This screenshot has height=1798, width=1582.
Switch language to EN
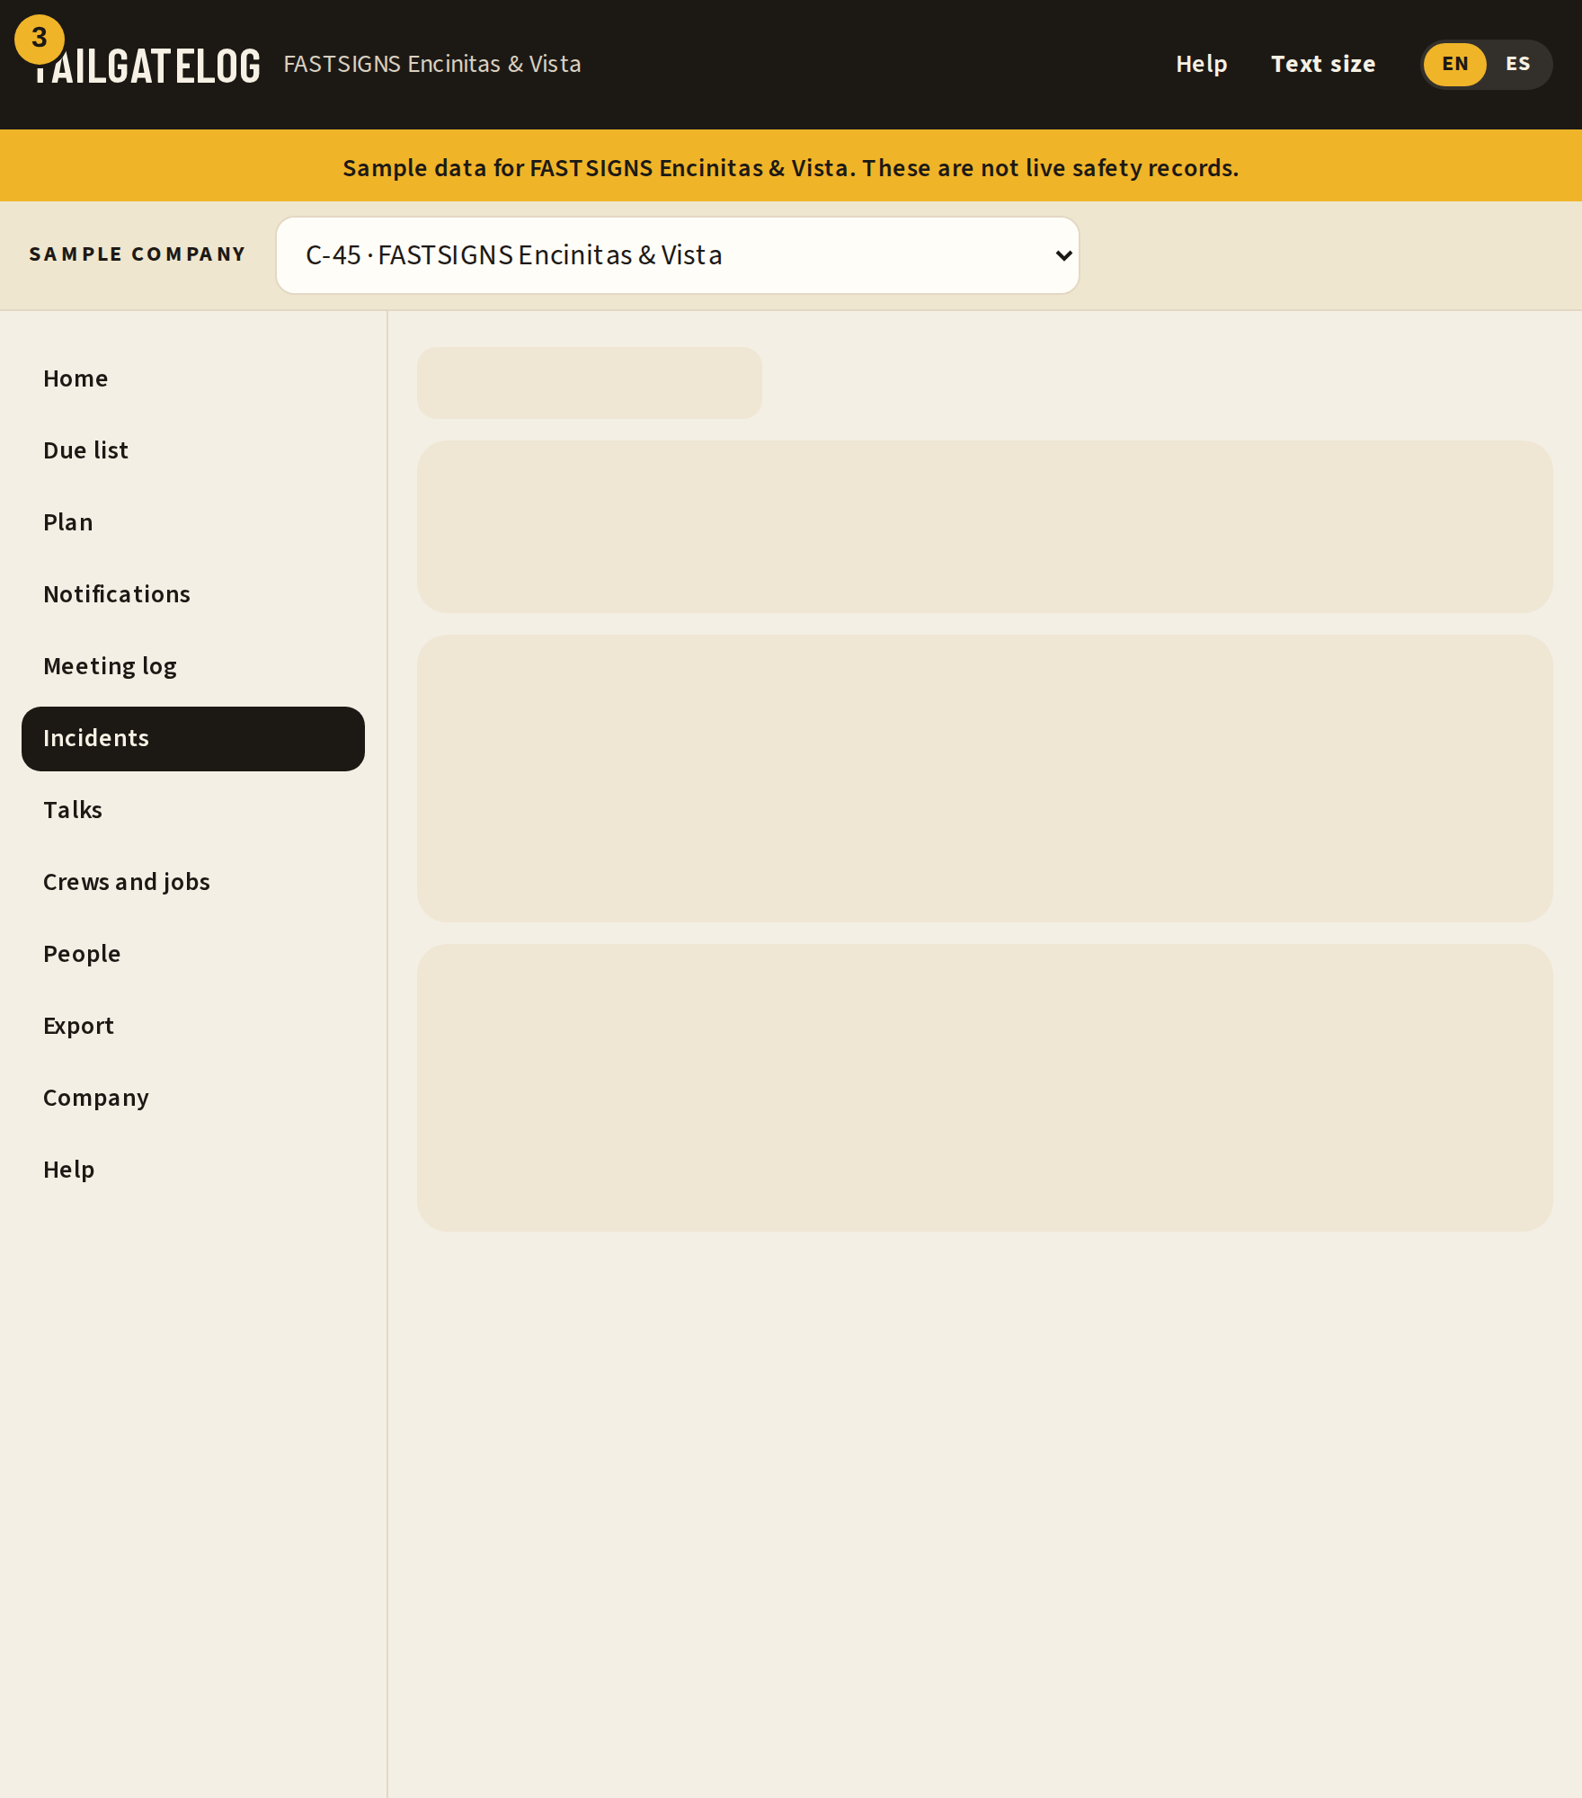[1455, 64]
